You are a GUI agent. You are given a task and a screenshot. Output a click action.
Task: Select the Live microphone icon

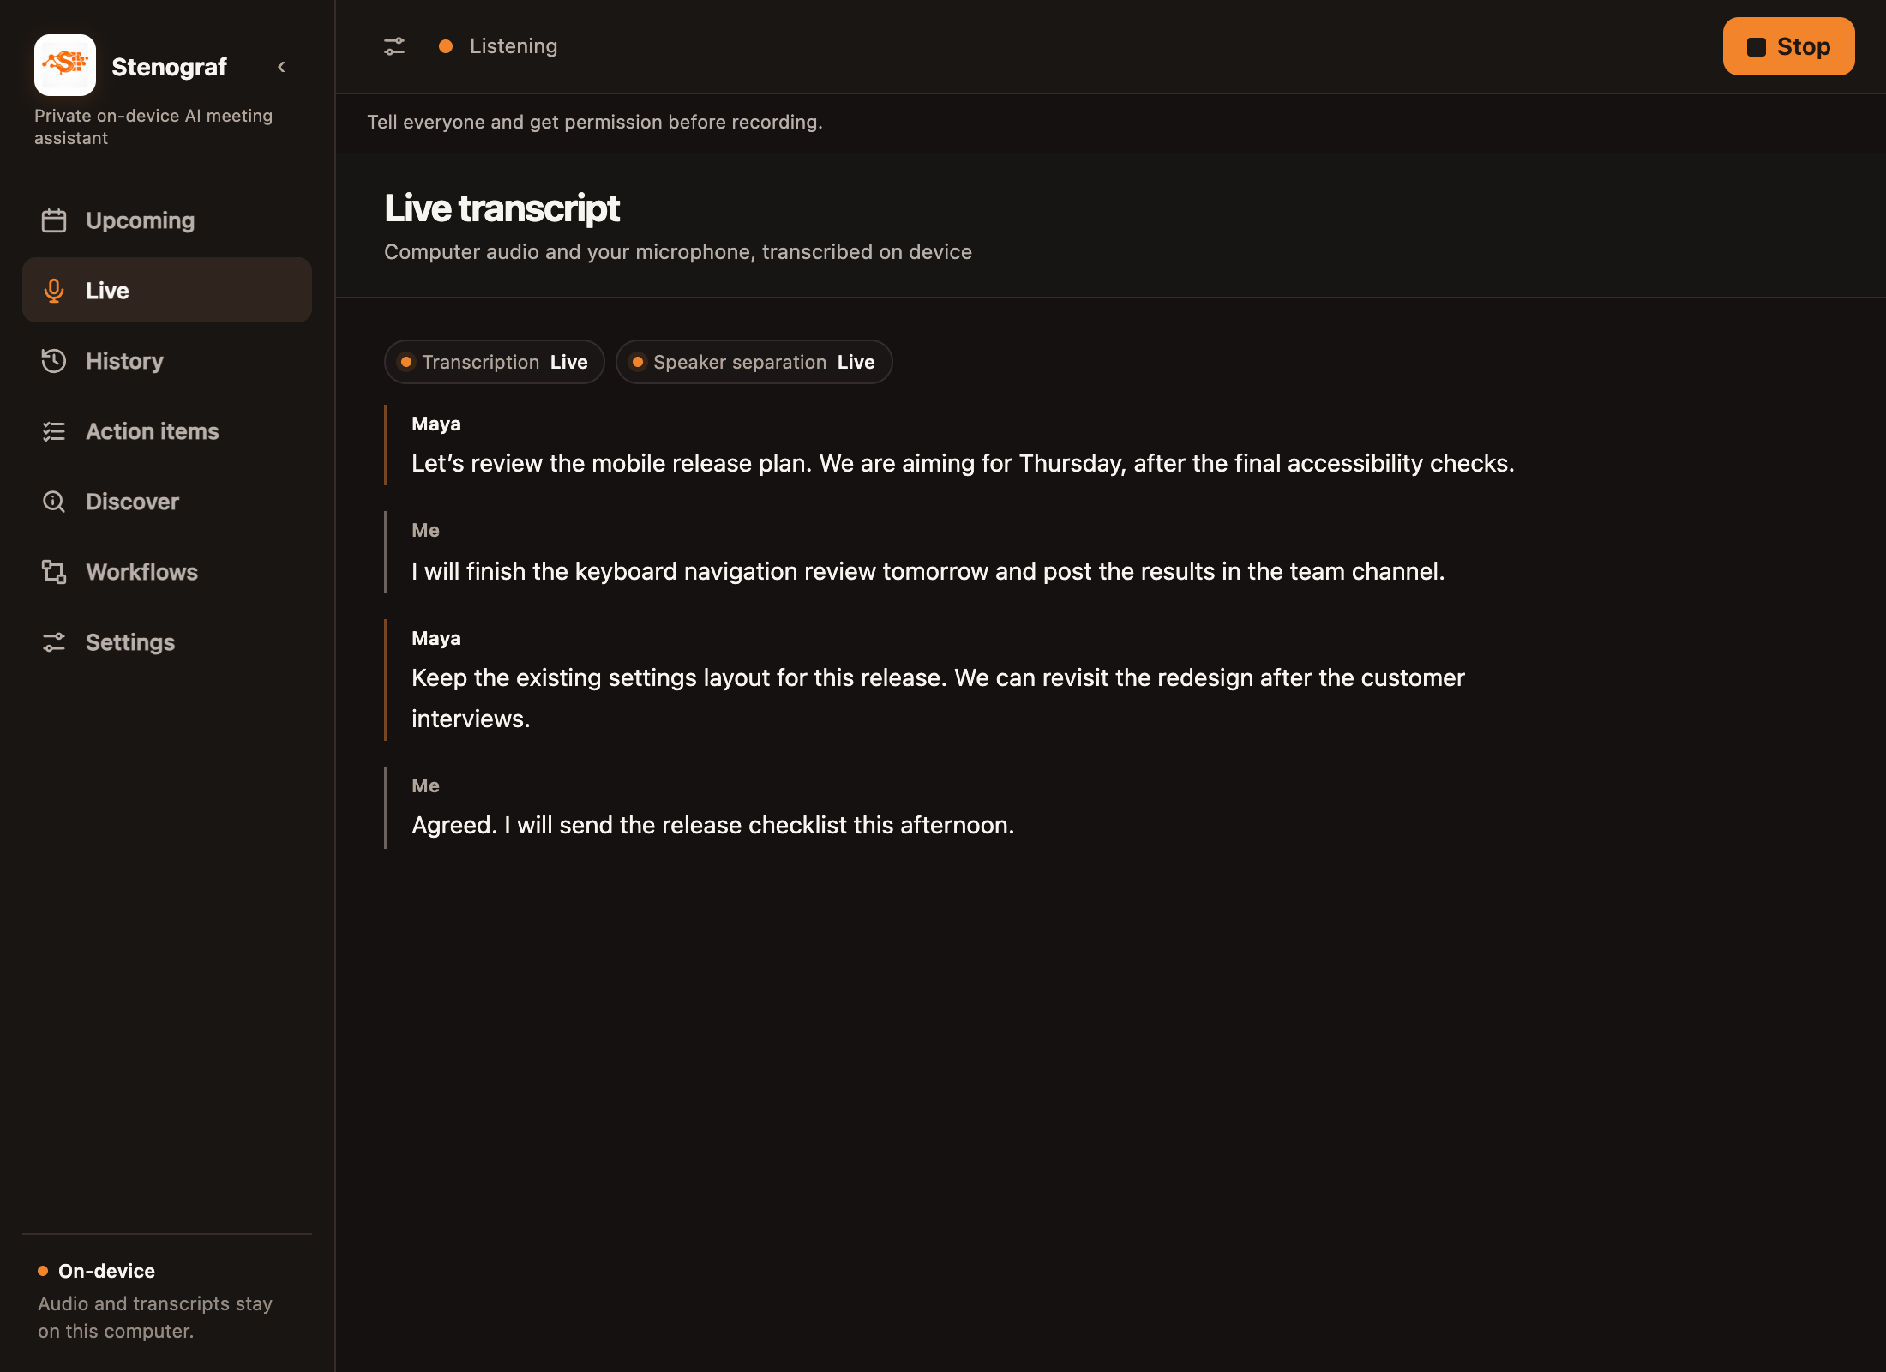pyautogui.click(x=54, y=291)
